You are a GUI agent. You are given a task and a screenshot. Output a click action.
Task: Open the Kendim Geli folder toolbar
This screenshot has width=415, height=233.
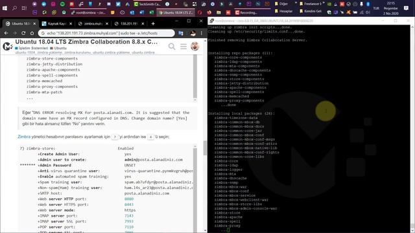coord(311,12)
